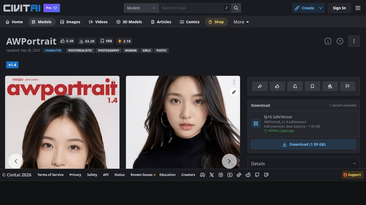The width and height of the screenshot is (366, 205).
Task: Expand the More navigation dropdown
Action: 241,22
